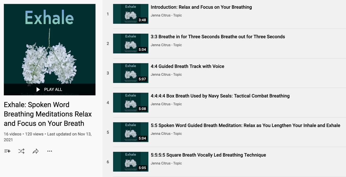Click index number 4 beside Box Breath video
The image size is (346, 177).
coord(108,103)
